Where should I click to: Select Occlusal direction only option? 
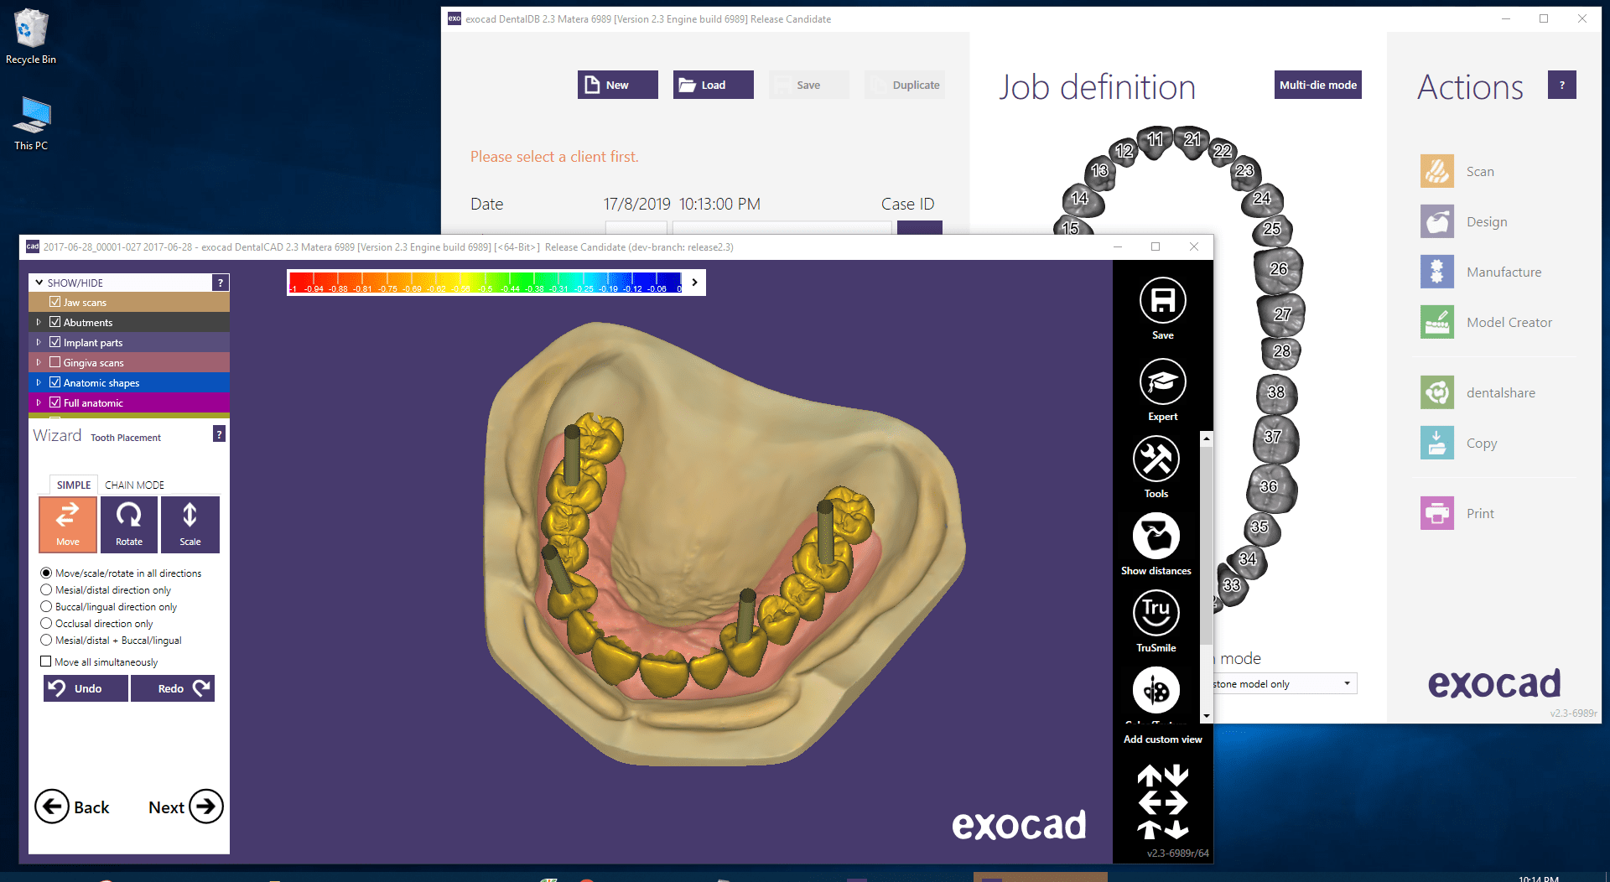(x=46, y=624)
